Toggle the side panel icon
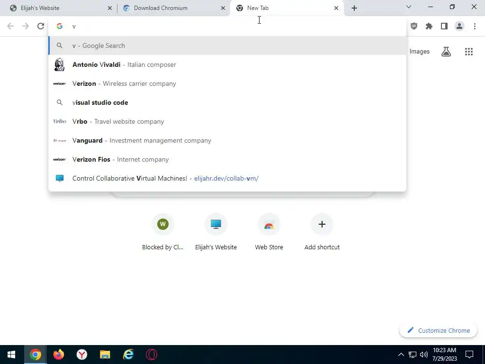Screen dimensions: 485x364 [x=444, y=27]
